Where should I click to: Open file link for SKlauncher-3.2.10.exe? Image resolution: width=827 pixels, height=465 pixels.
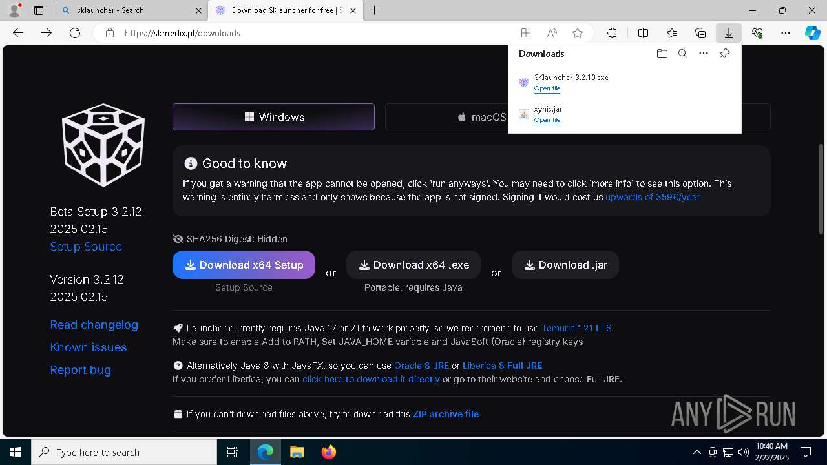547,88
